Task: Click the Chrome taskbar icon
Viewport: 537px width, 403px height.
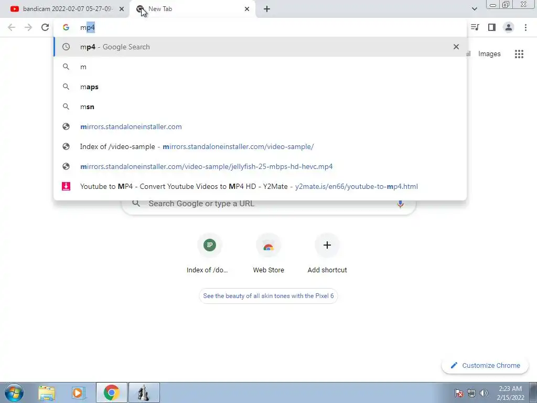Action: pos(111,393)
